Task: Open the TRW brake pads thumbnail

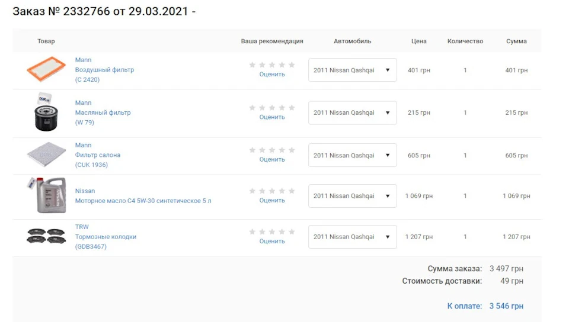Action: coord(46,236)
